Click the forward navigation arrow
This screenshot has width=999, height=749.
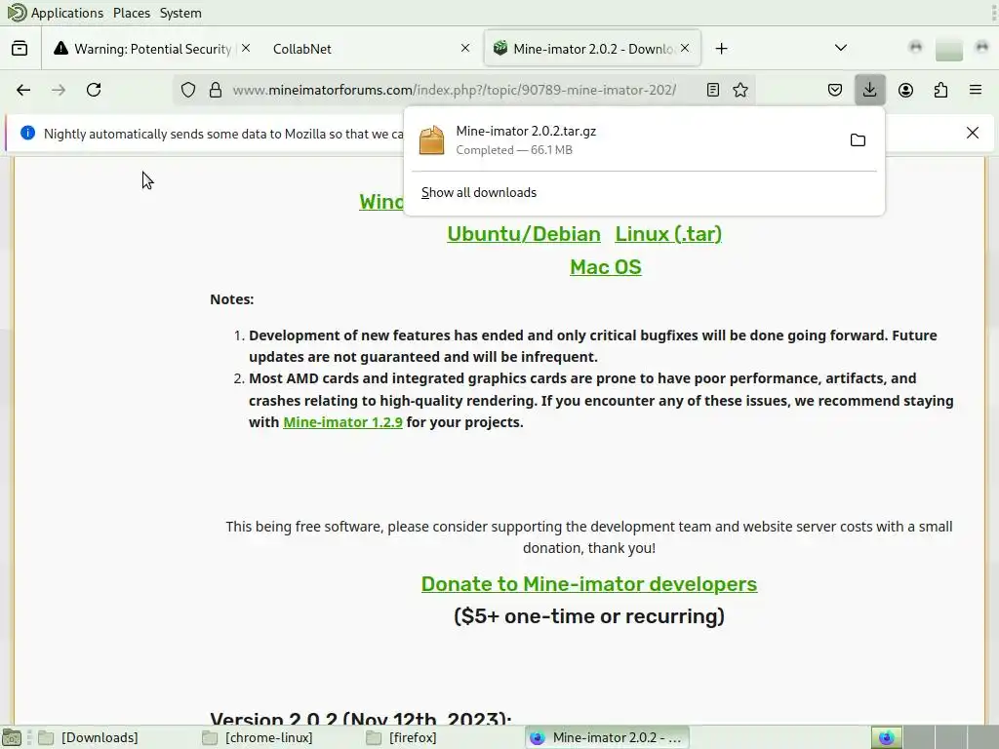pyautogui.click(x=59, y=90)
